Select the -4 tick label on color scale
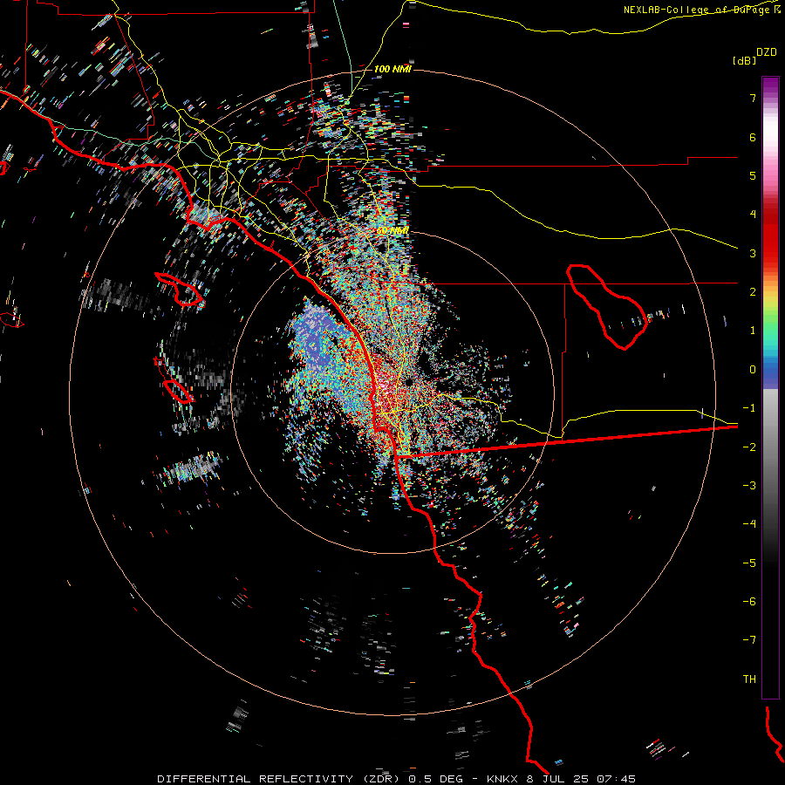Image resolution: width=785 pixels, height=785 pixels. [749, 523]
